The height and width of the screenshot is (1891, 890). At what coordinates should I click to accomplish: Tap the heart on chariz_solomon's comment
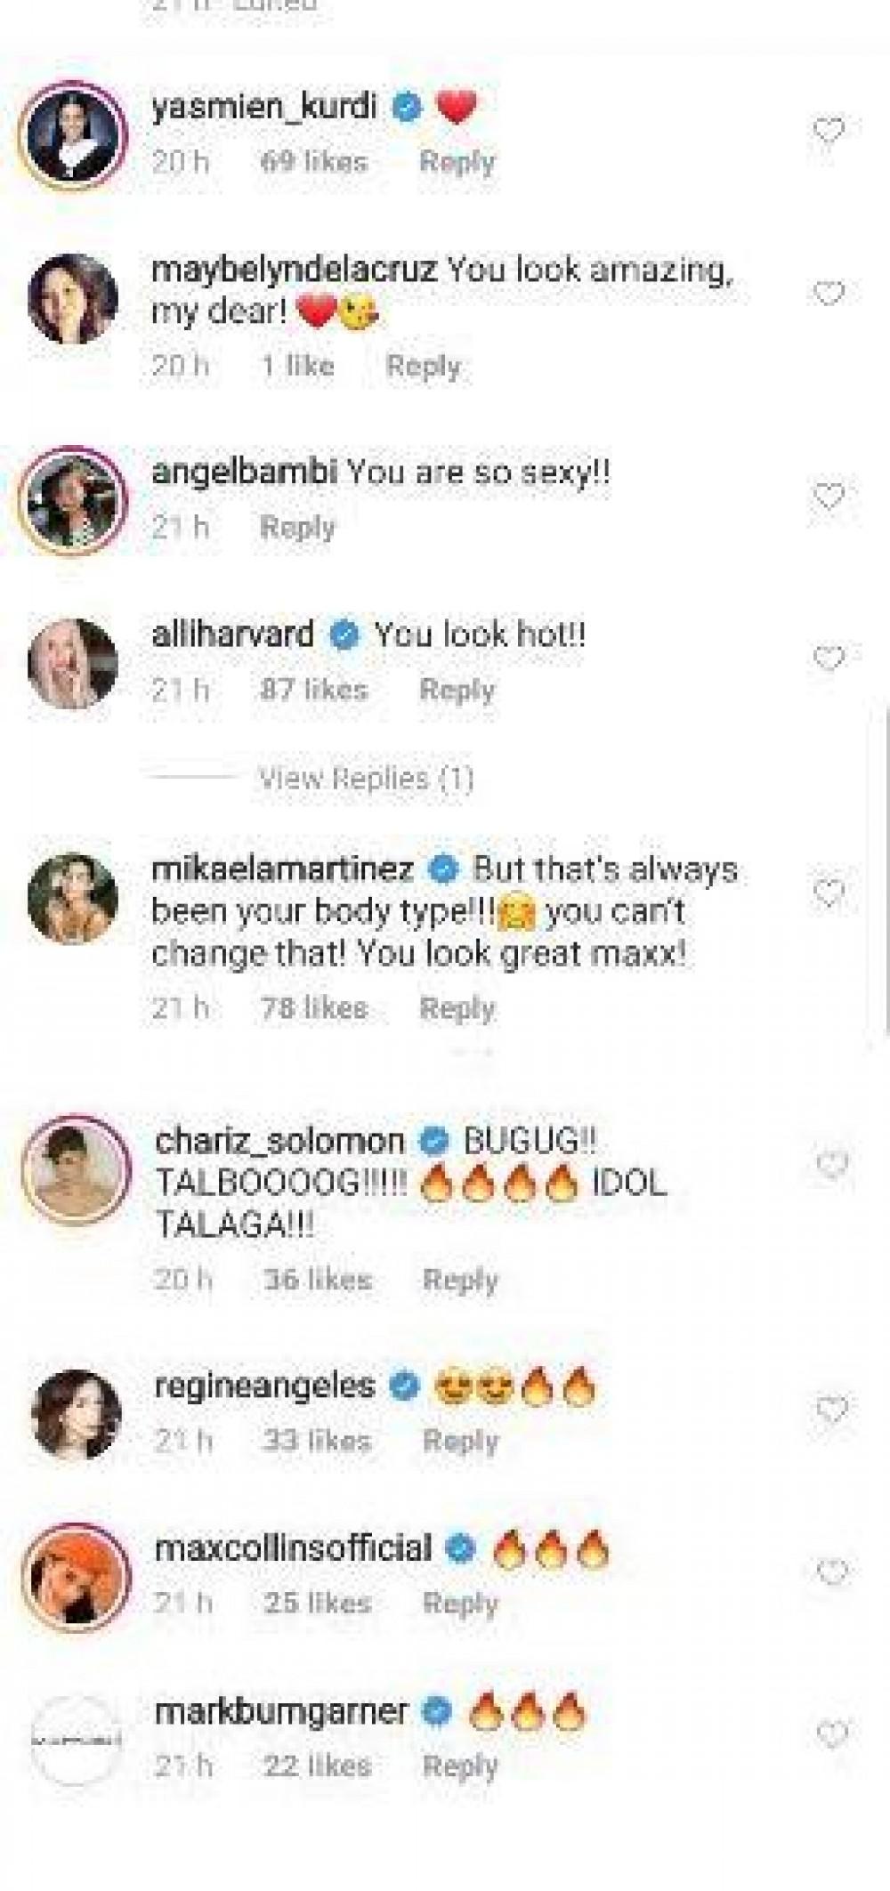831,1164
